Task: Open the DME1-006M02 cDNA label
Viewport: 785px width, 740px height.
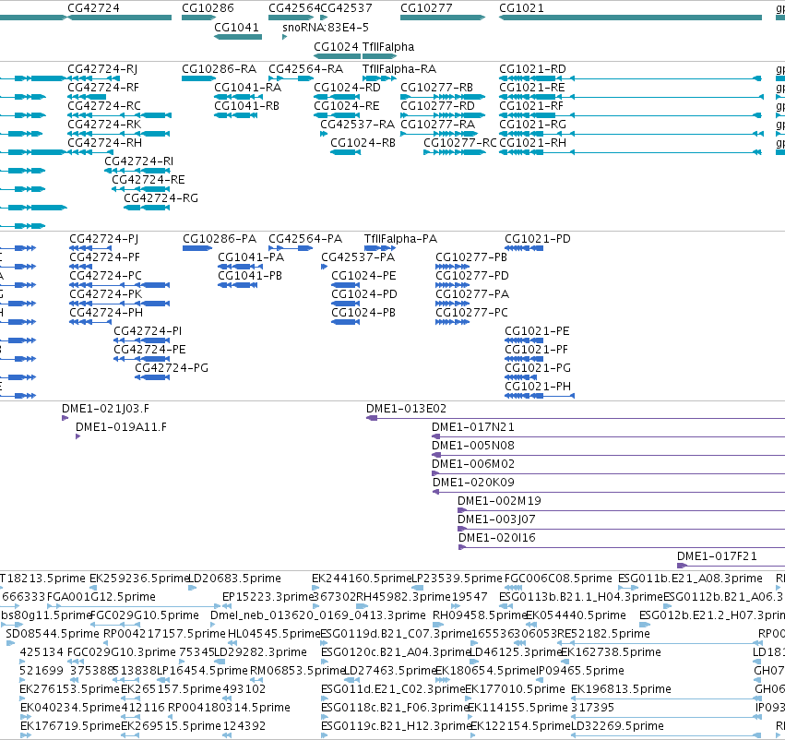Action: 473,464
